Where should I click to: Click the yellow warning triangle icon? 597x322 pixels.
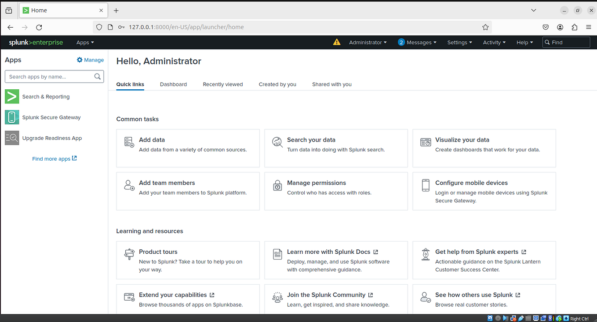[x=337, y=42]
